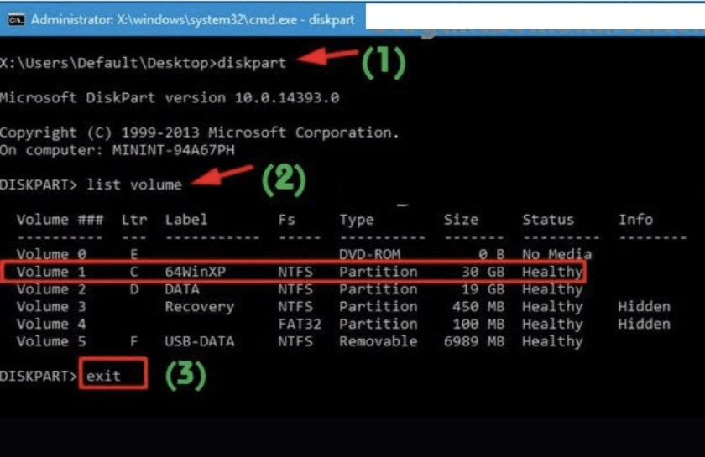Image resolution: width=705 pixels, height=457 pixels.
Task: Click 'Hidden' info in Volume 4 row
Action: point(644,324)
